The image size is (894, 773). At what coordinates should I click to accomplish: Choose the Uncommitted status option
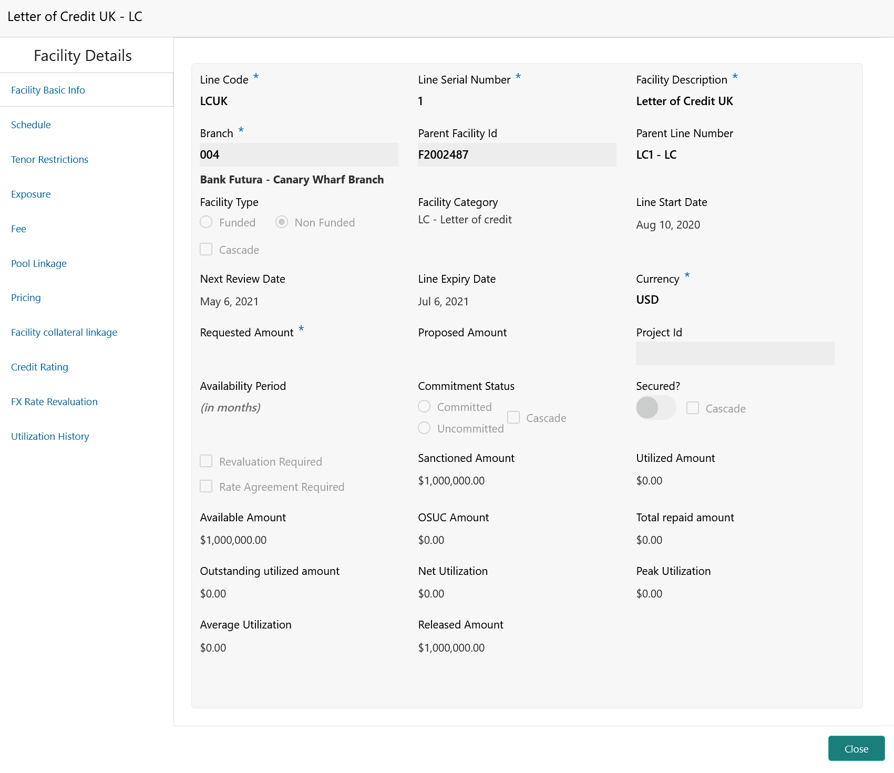point(424,428)
